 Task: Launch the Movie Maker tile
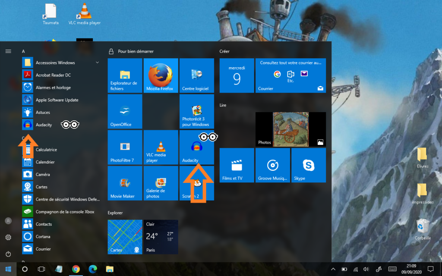point(125,183)
